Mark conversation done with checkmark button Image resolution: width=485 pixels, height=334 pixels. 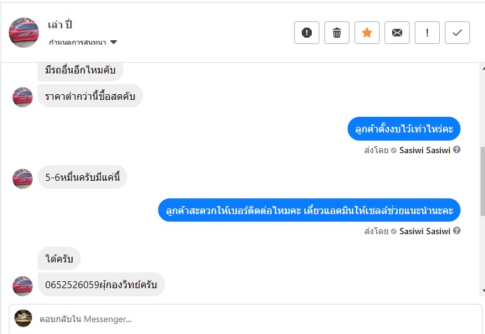[457, 33]
